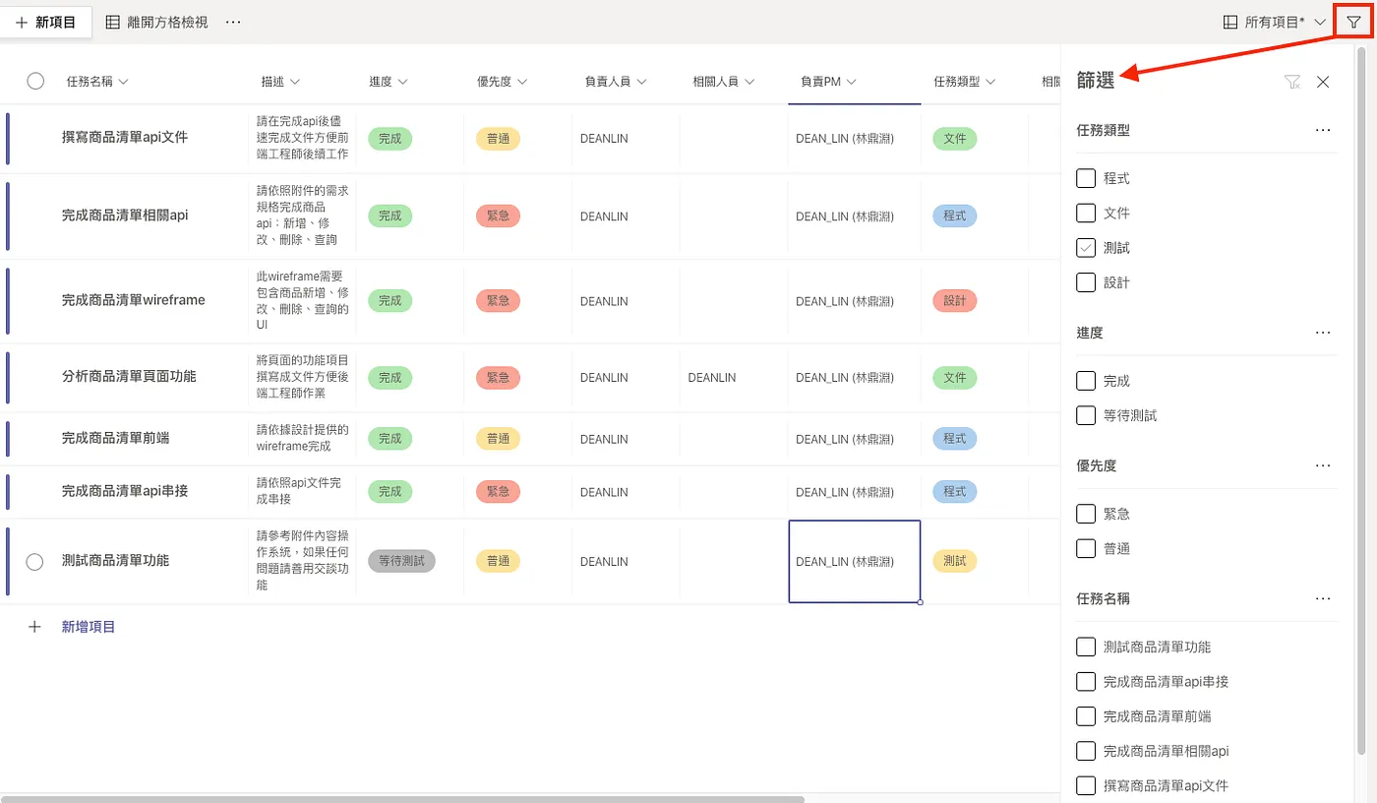The image size is (1377, 803).
Task: Clear all filters in the filter pane
Action: tap(1292, 83)
